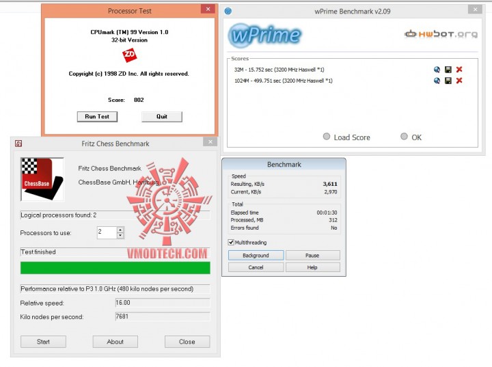Select the Load Score radio button

[327, 137]
